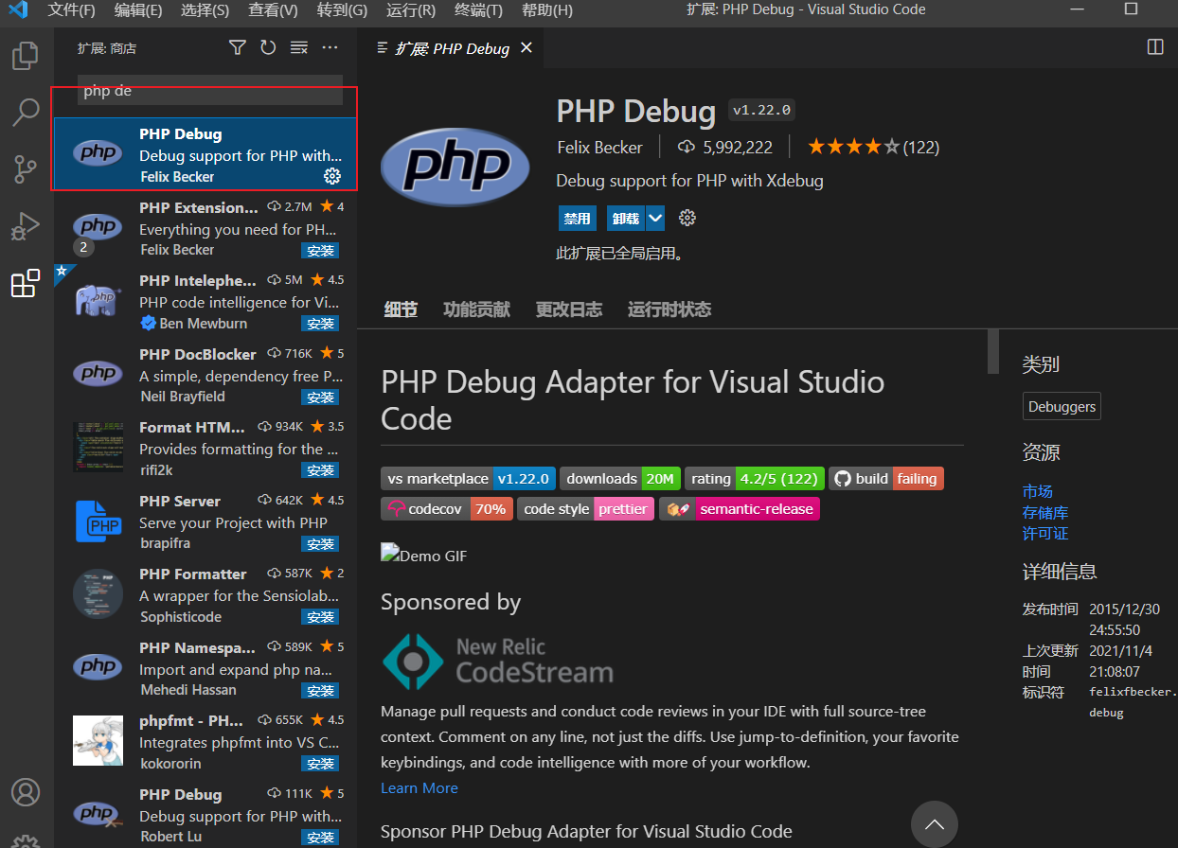Click the 禁用 button
Viewport: 1178px width, 848px height.
tap(577, 218)
